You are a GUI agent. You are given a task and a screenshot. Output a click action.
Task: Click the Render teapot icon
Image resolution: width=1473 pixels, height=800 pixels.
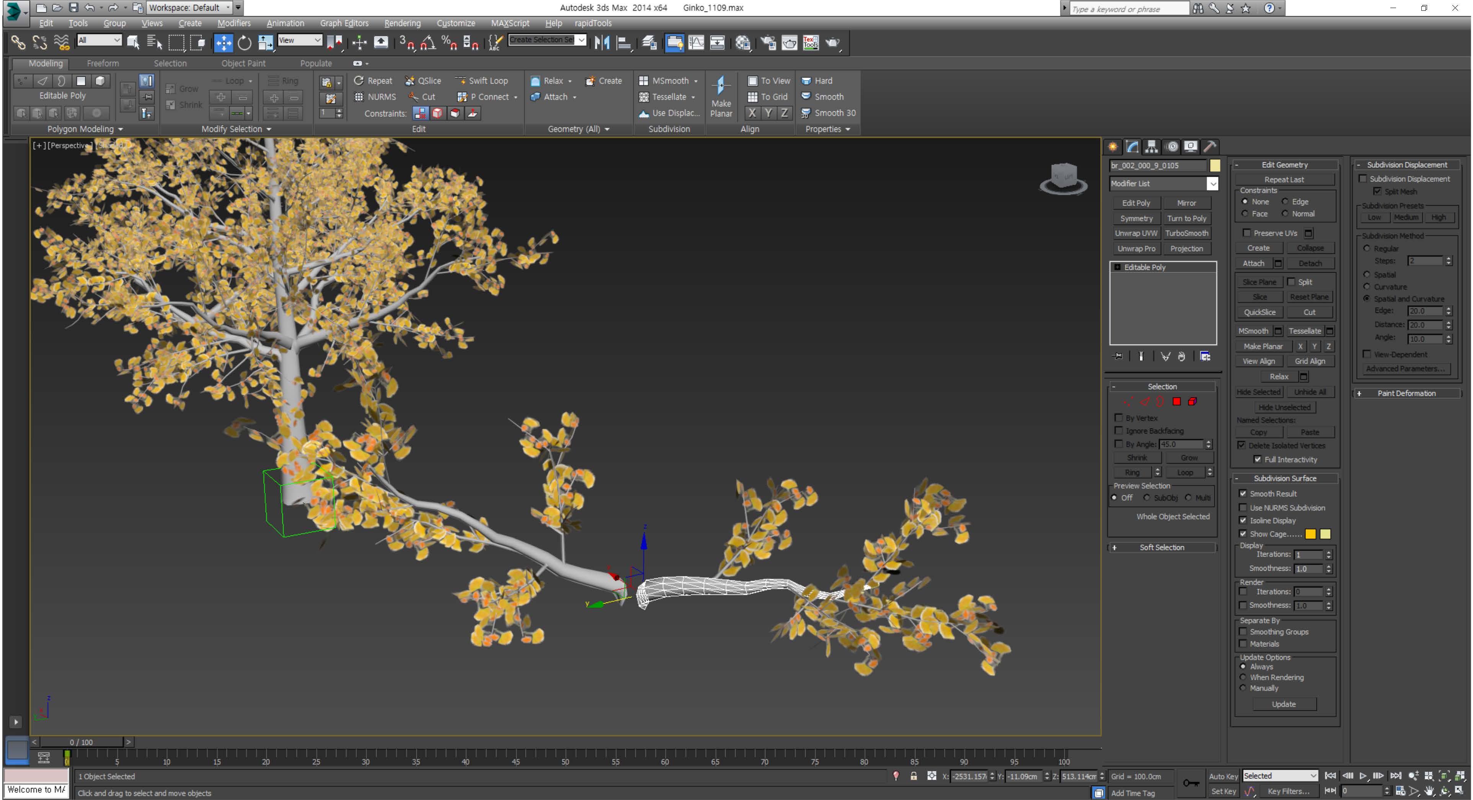pyautogui.click(x=833, y=42)
